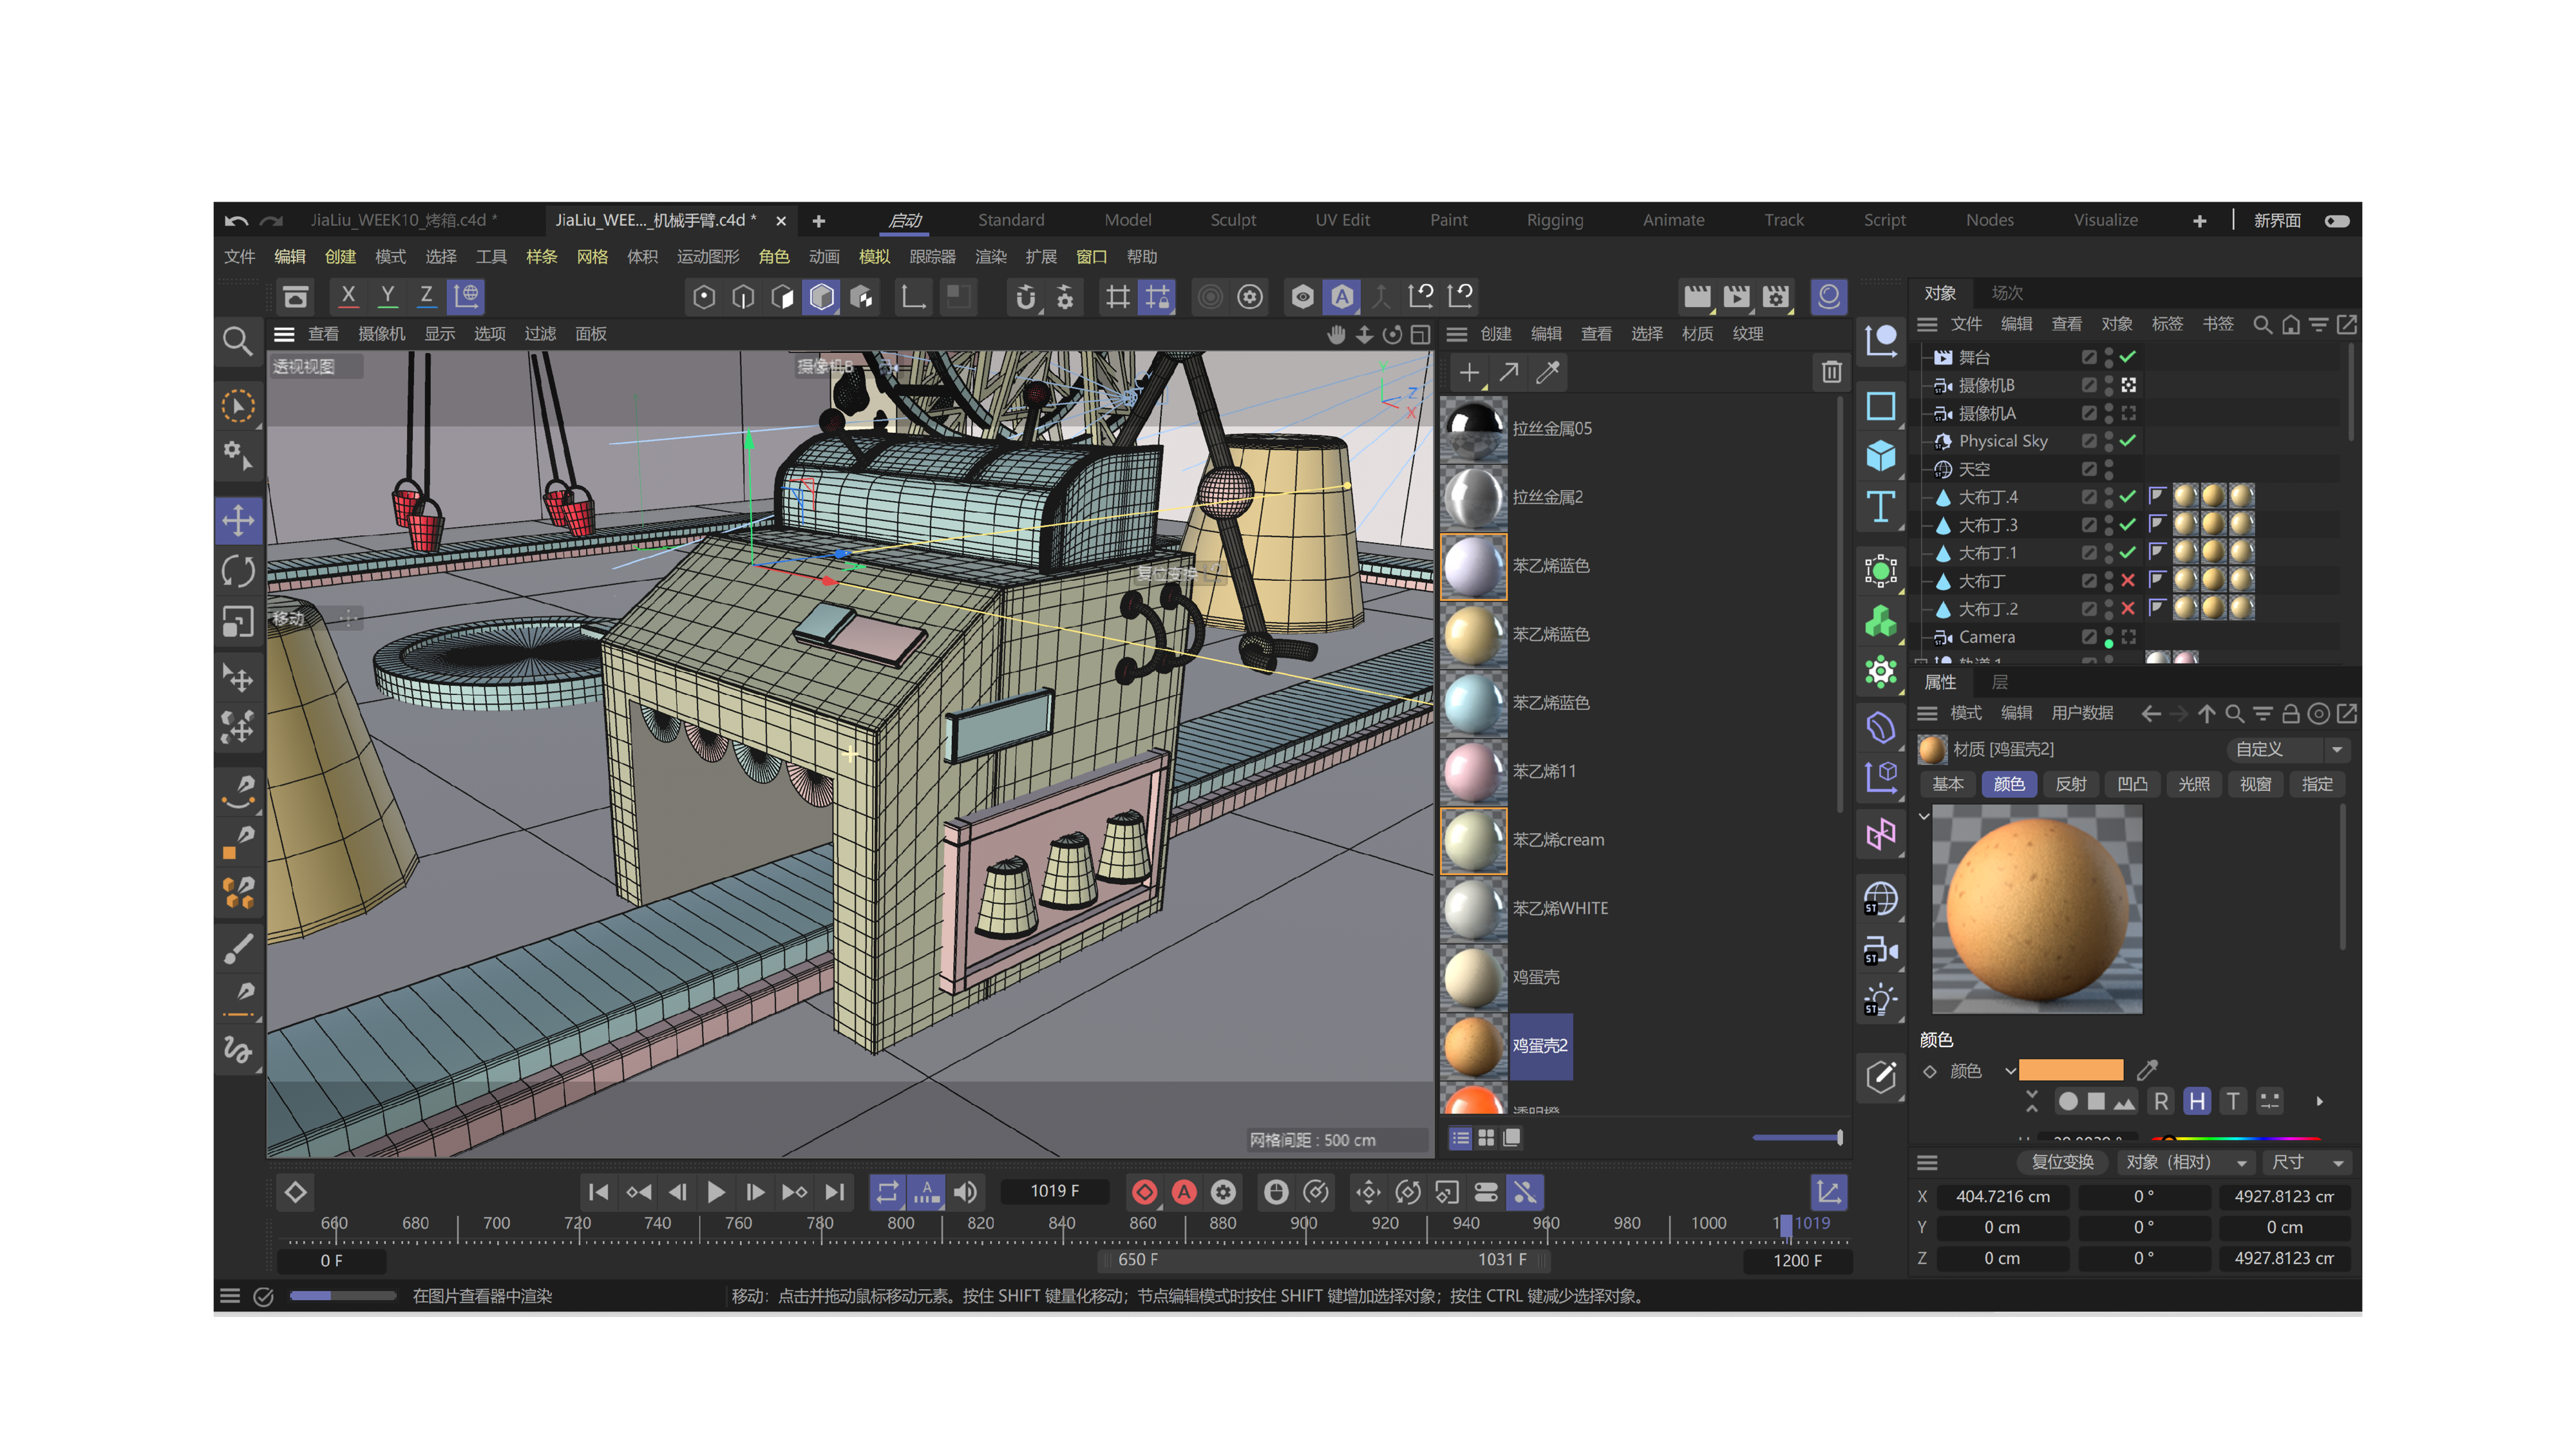
Task: Select the Rotate tool
Action: (238, 571)
